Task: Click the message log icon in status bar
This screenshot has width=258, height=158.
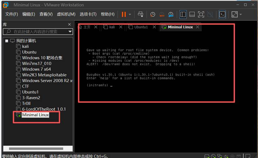Action: pos(248,156)
